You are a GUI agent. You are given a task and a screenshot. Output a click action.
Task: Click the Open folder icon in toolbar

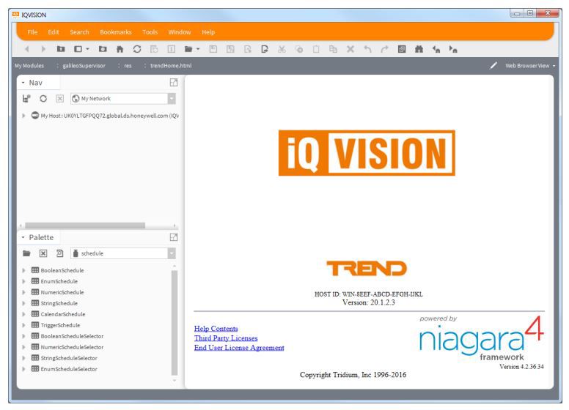[x=188, y=49]
